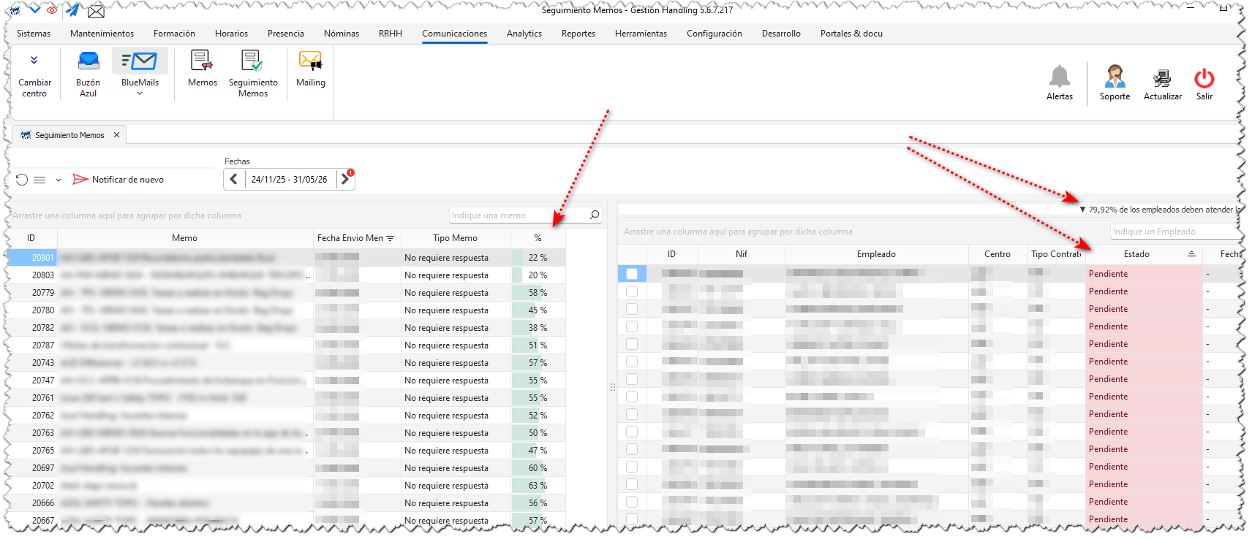Open the Analytics menu tab

pos(524,34)
